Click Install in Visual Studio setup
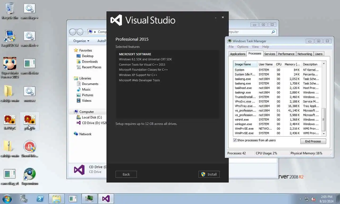This screenshot has height=204, width=340. pos(209,174)
